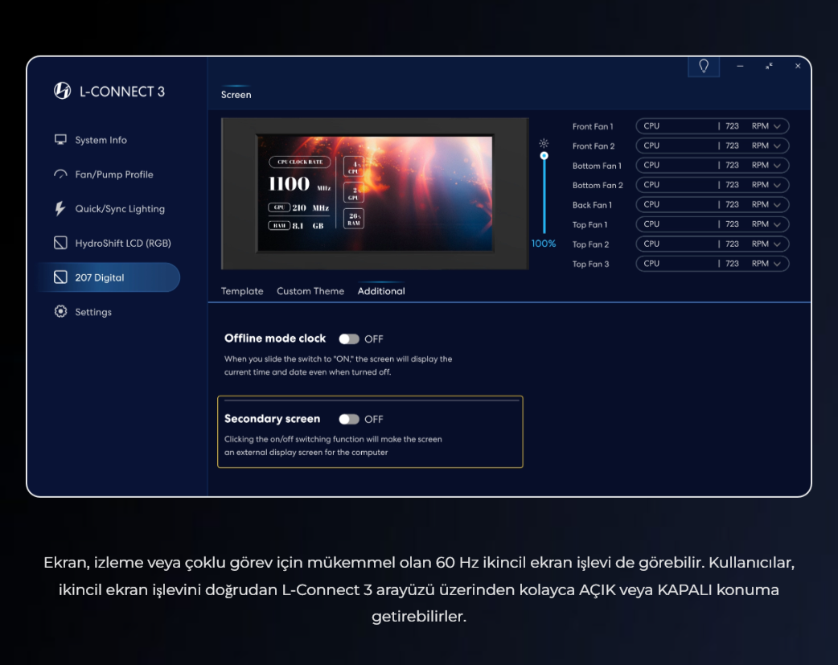Click the Top Fan 3 label

pos(590,264)
